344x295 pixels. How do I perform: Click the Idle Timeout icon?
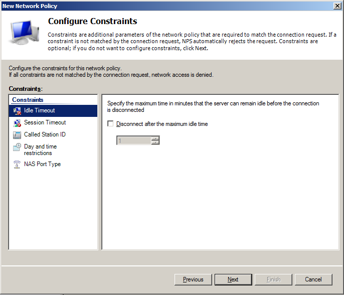[x=17, y=111]
